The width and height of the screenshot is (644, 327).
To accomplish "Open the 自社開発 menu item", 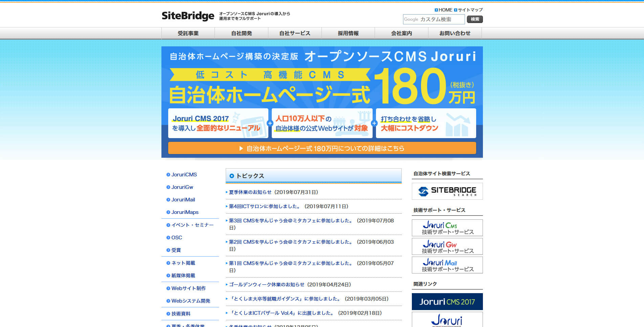I will [x=242, y=33].
